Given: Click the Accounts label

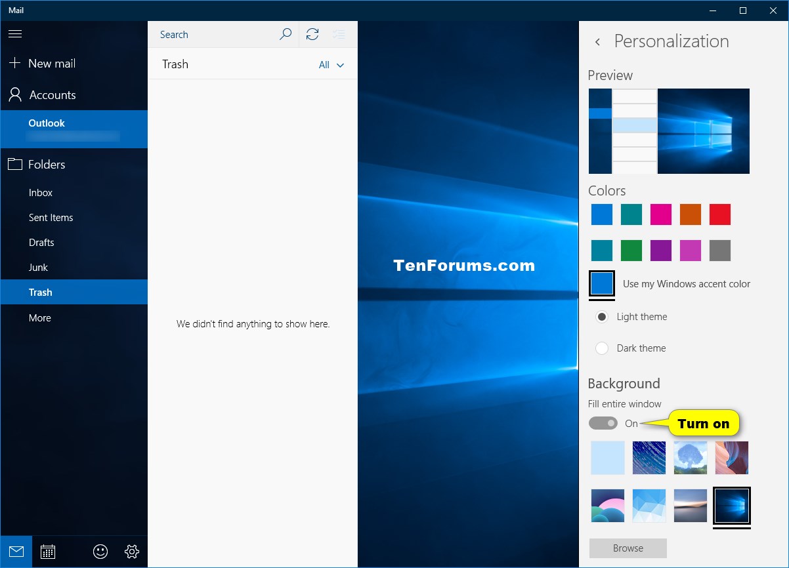Looking at the screenshot, I should pyautogui.click(x=53, y=95).
